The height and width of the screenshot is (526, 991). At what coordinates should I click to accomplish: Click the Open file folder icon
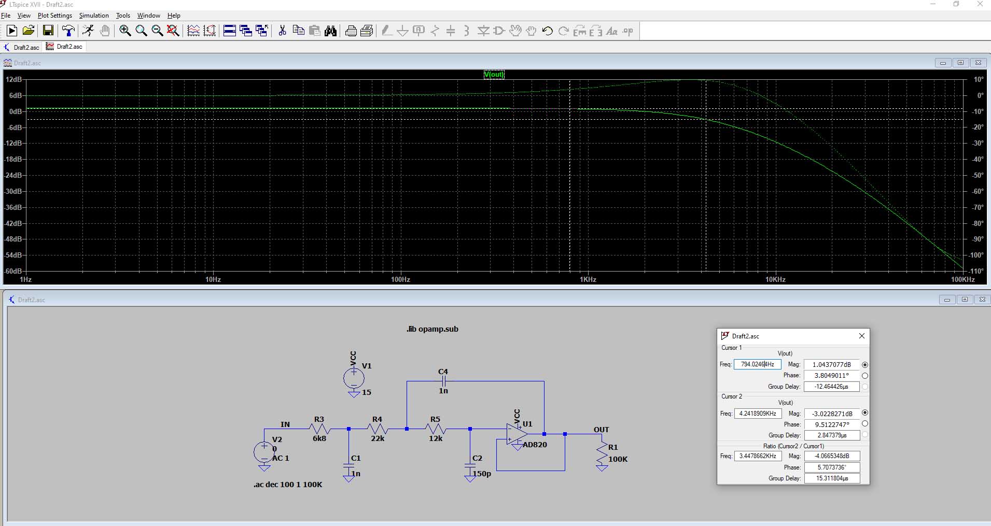pos(29,31)
